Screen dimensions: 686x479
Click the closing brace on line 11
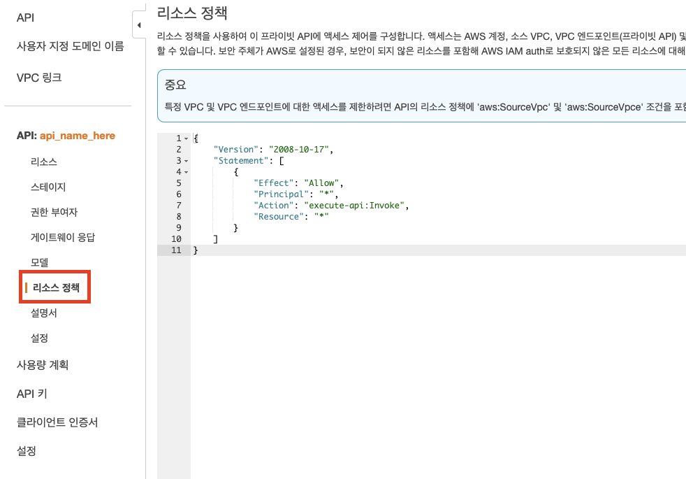point(196,250)
